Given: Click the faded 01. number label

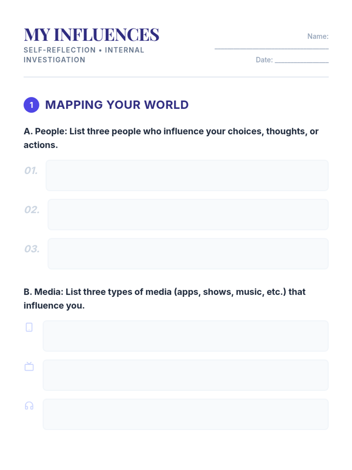Looking at the screenshot, I should (31, 171).
